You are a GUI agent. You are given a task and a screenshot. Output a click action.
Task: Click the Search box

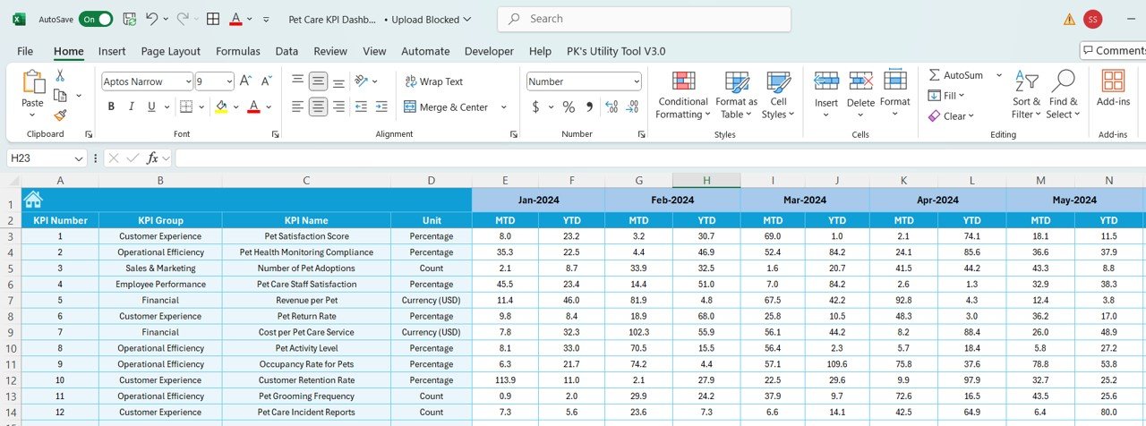coord(644,19)
